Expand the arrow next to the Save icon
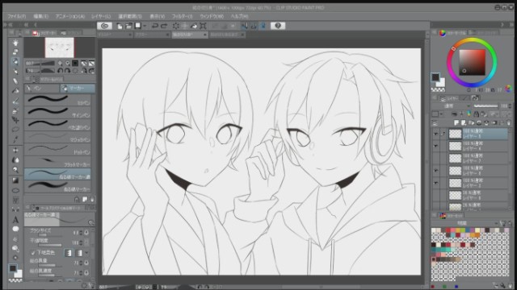The image size is (517, 290). [x=145, y=26]
